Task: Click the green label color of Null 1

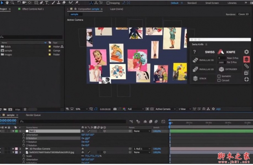Action: click(16, 131)
